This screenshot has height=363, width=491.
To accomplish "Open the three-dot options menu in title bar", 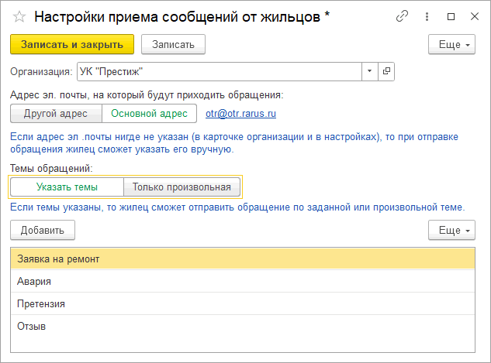I will [427, 16].
